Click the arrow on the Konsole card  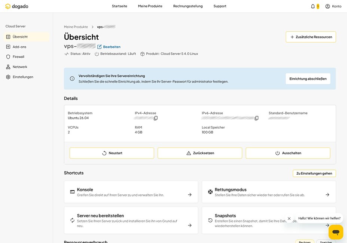(x=190, y=194)
